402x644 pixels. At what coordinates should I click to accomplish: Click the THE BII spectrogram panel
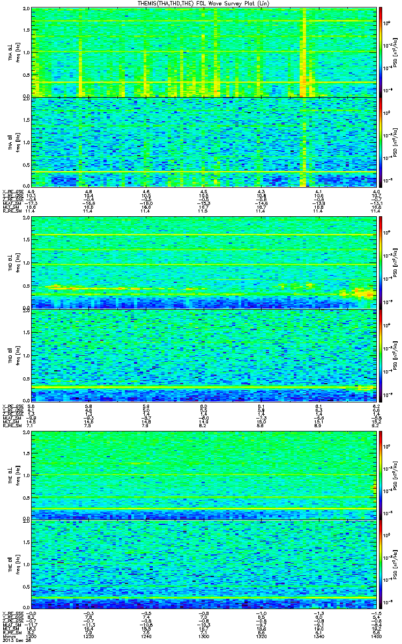[204, 565]
